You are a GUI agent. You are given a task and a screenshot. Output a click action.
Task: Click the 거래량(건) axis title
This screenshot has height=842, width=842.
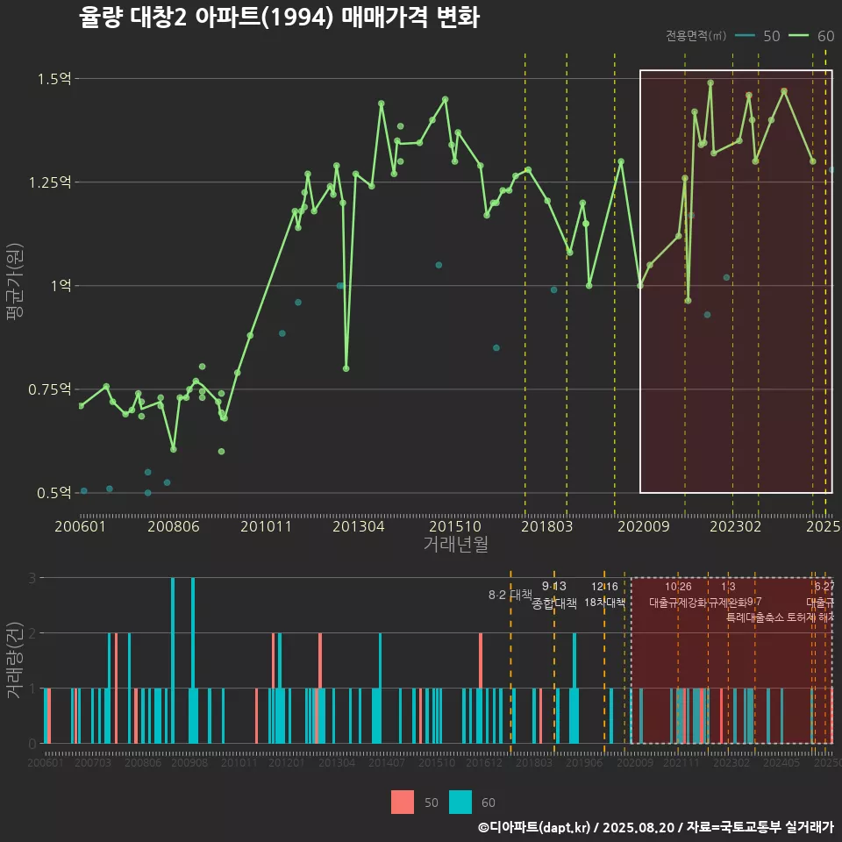pos(14,660)
